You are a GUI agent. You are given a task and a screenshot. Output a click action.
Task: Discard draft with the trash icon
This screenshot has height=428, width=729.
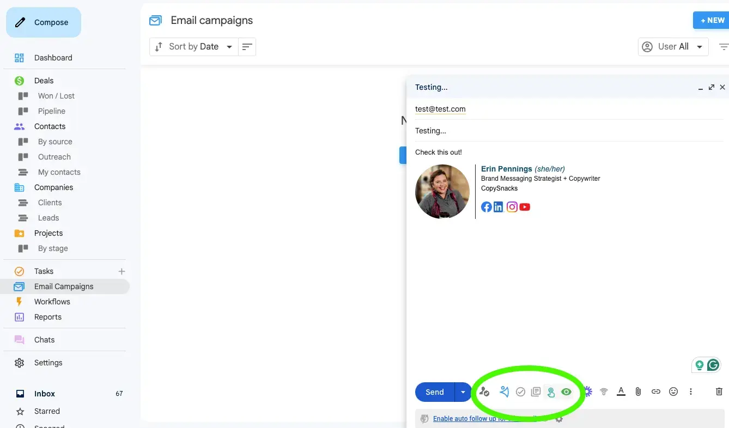pyautogui.click(x=719, y=392)
